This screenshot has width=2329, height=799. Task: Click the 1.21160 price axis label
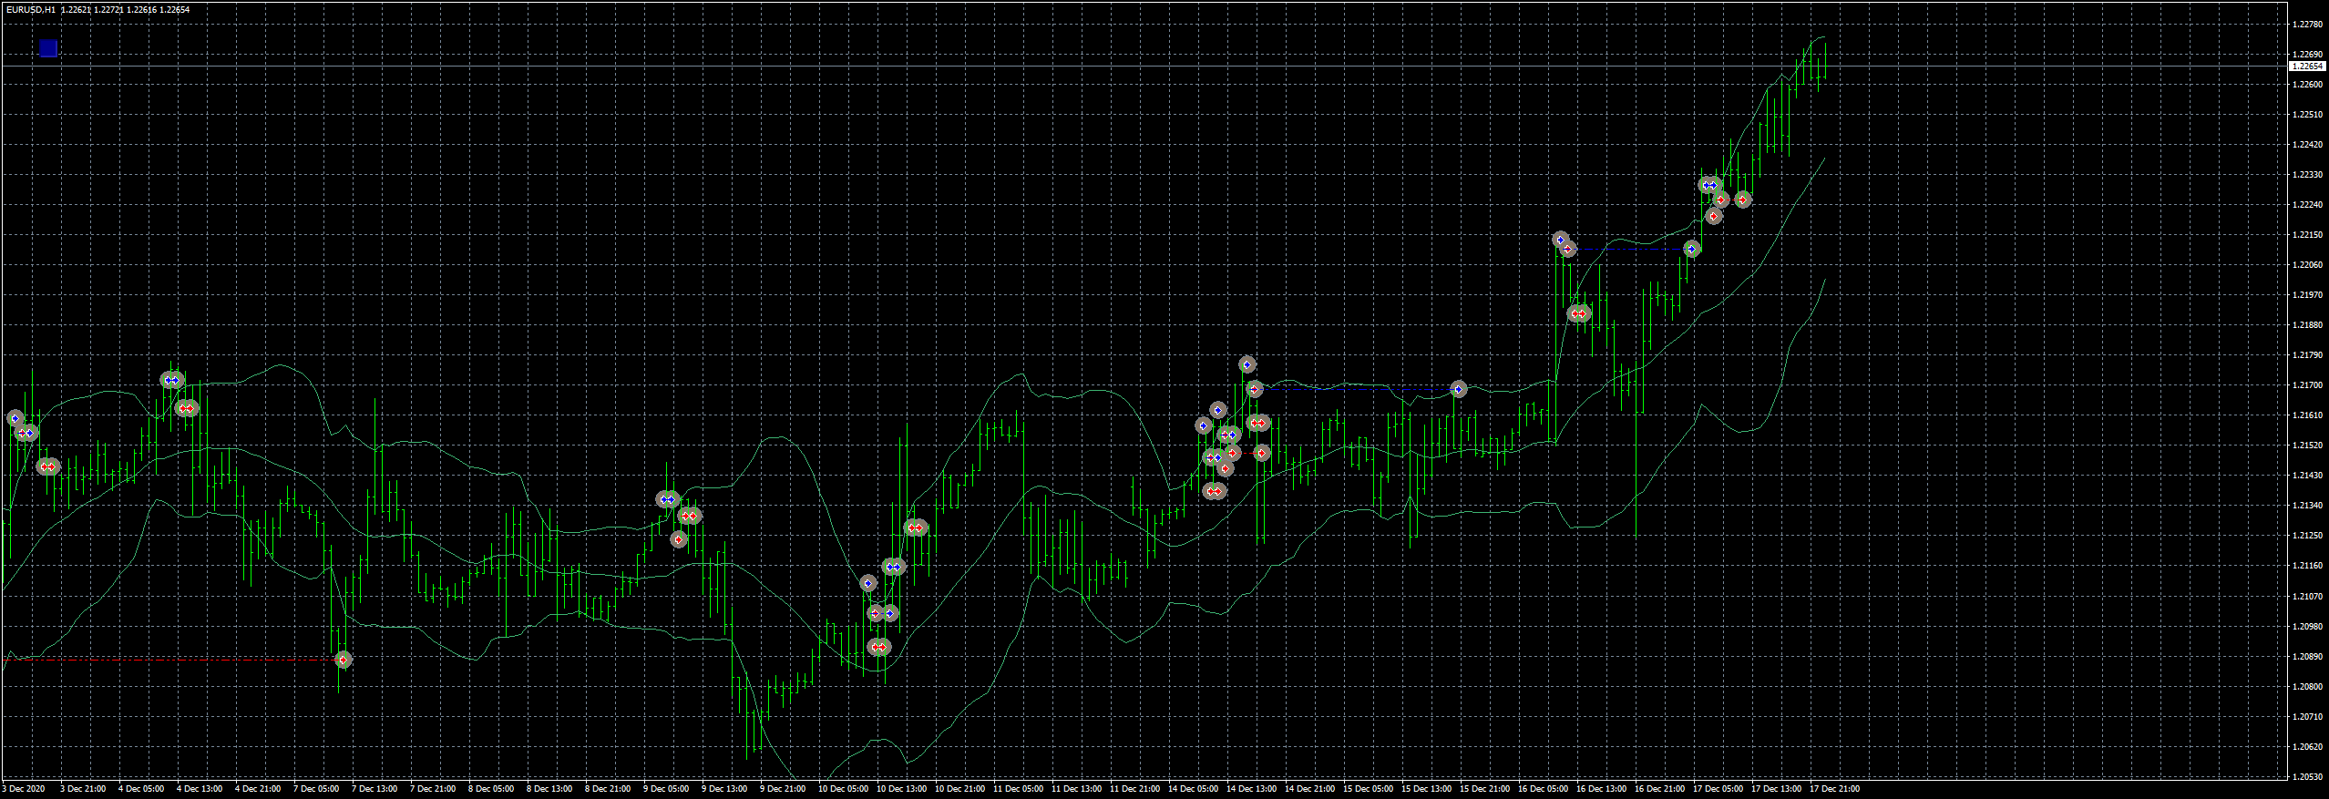tap(2305, 566)
